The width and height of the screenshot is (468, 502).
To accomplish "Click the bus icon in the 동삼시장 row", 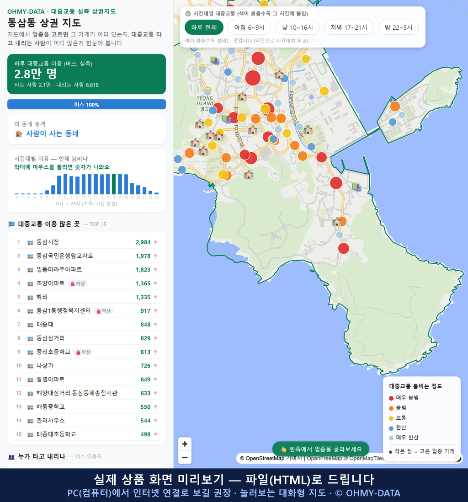I will pyautogui.click(x=31, y=242).
